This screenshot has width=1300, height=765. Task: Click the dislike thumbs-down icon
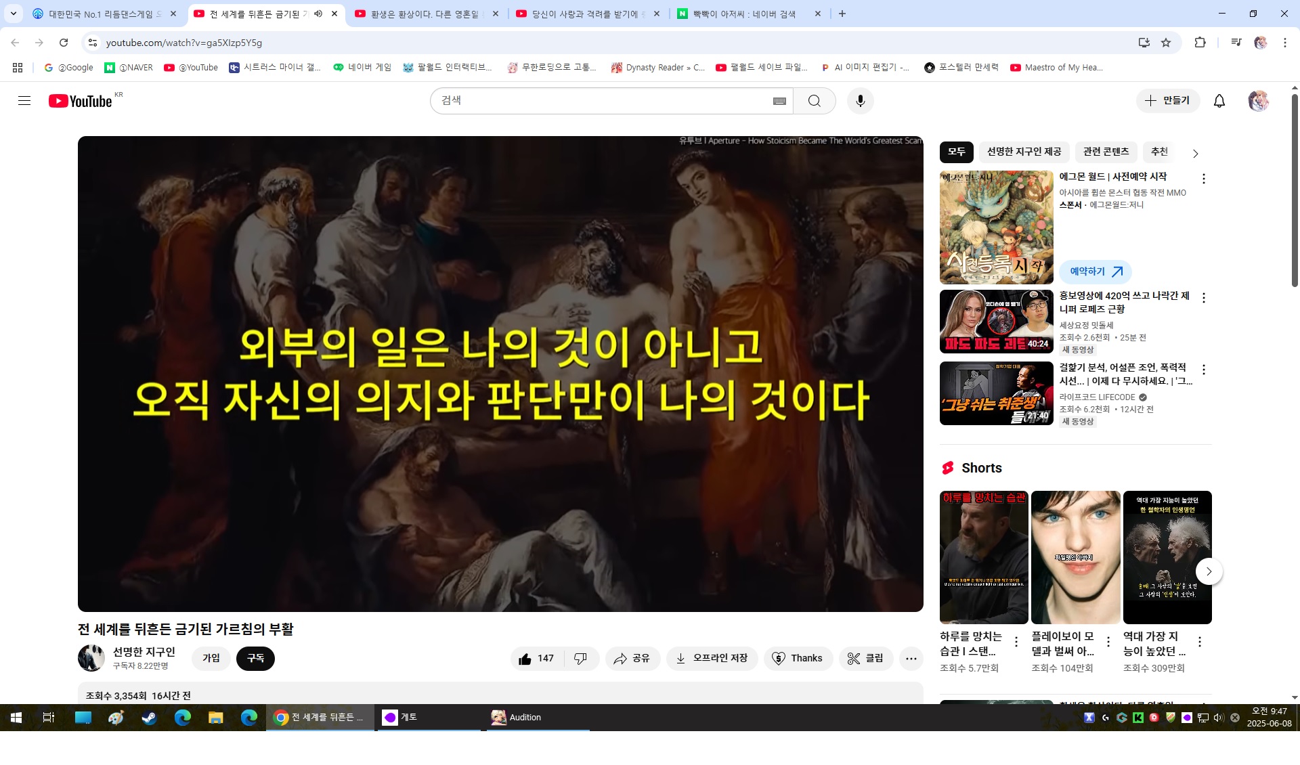tap(580, 658)
